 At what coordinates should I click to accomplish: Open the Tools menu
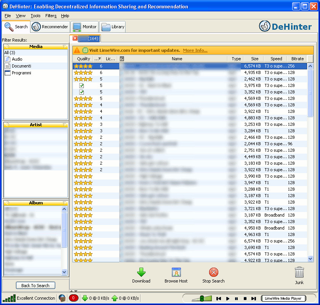point(35,16)
